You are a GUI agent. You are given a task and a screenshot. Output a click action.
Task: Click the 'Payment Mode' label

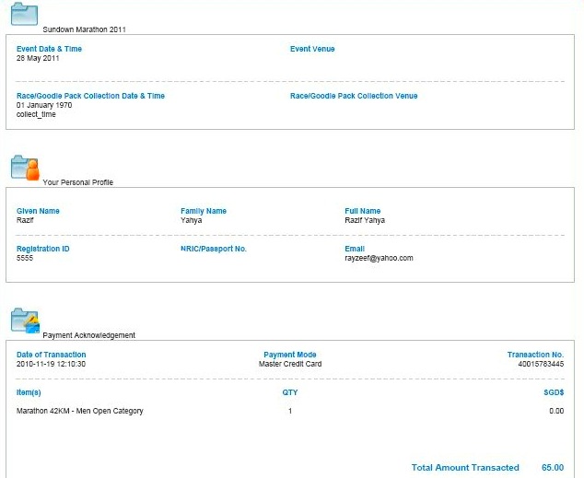pyautogui.click(x=290, y=355)
